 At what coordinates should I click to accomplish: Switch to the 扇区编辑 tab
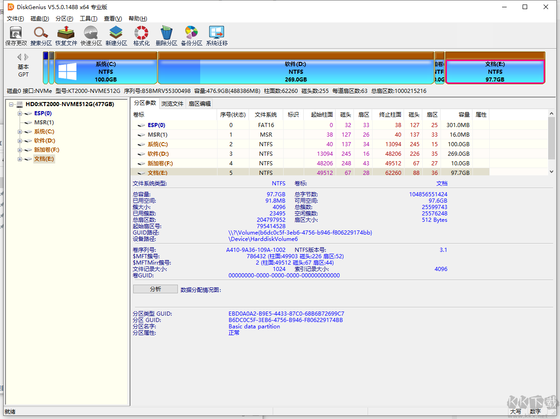point(200,104)
